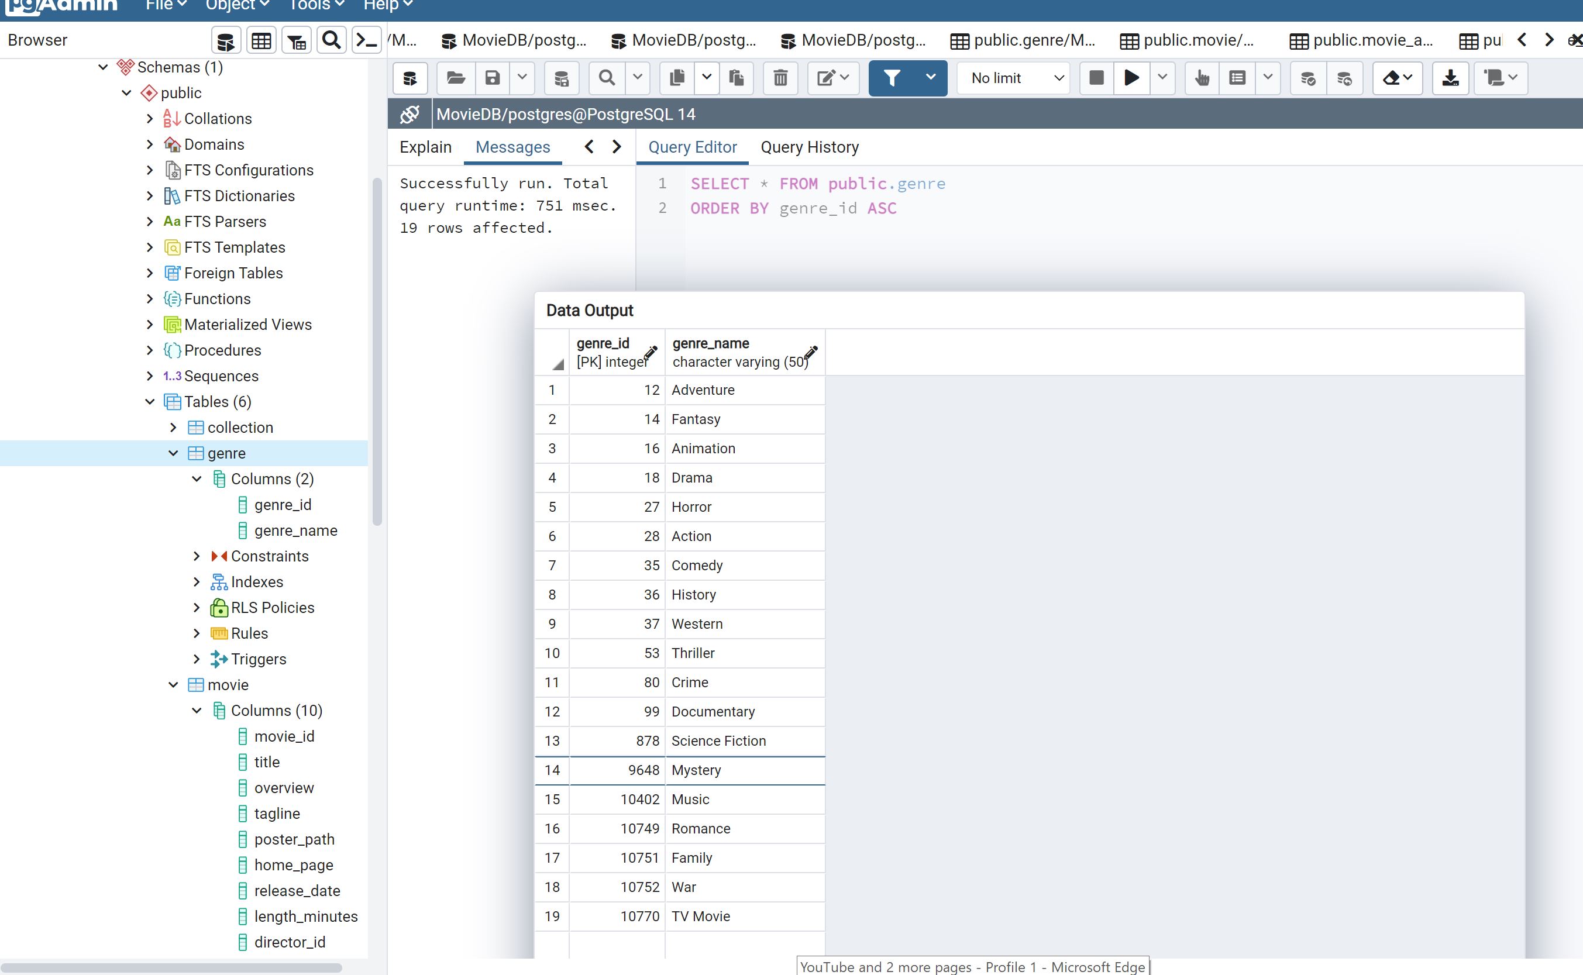Viewport: 1583px width, 975px height.
Task: Click the execute query play button
Action: click(x=1132, y=77)
